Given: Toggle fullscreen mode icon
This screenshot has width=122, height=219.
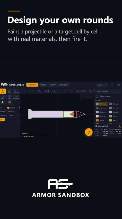Looking at the screenshot, I should 112,85.
